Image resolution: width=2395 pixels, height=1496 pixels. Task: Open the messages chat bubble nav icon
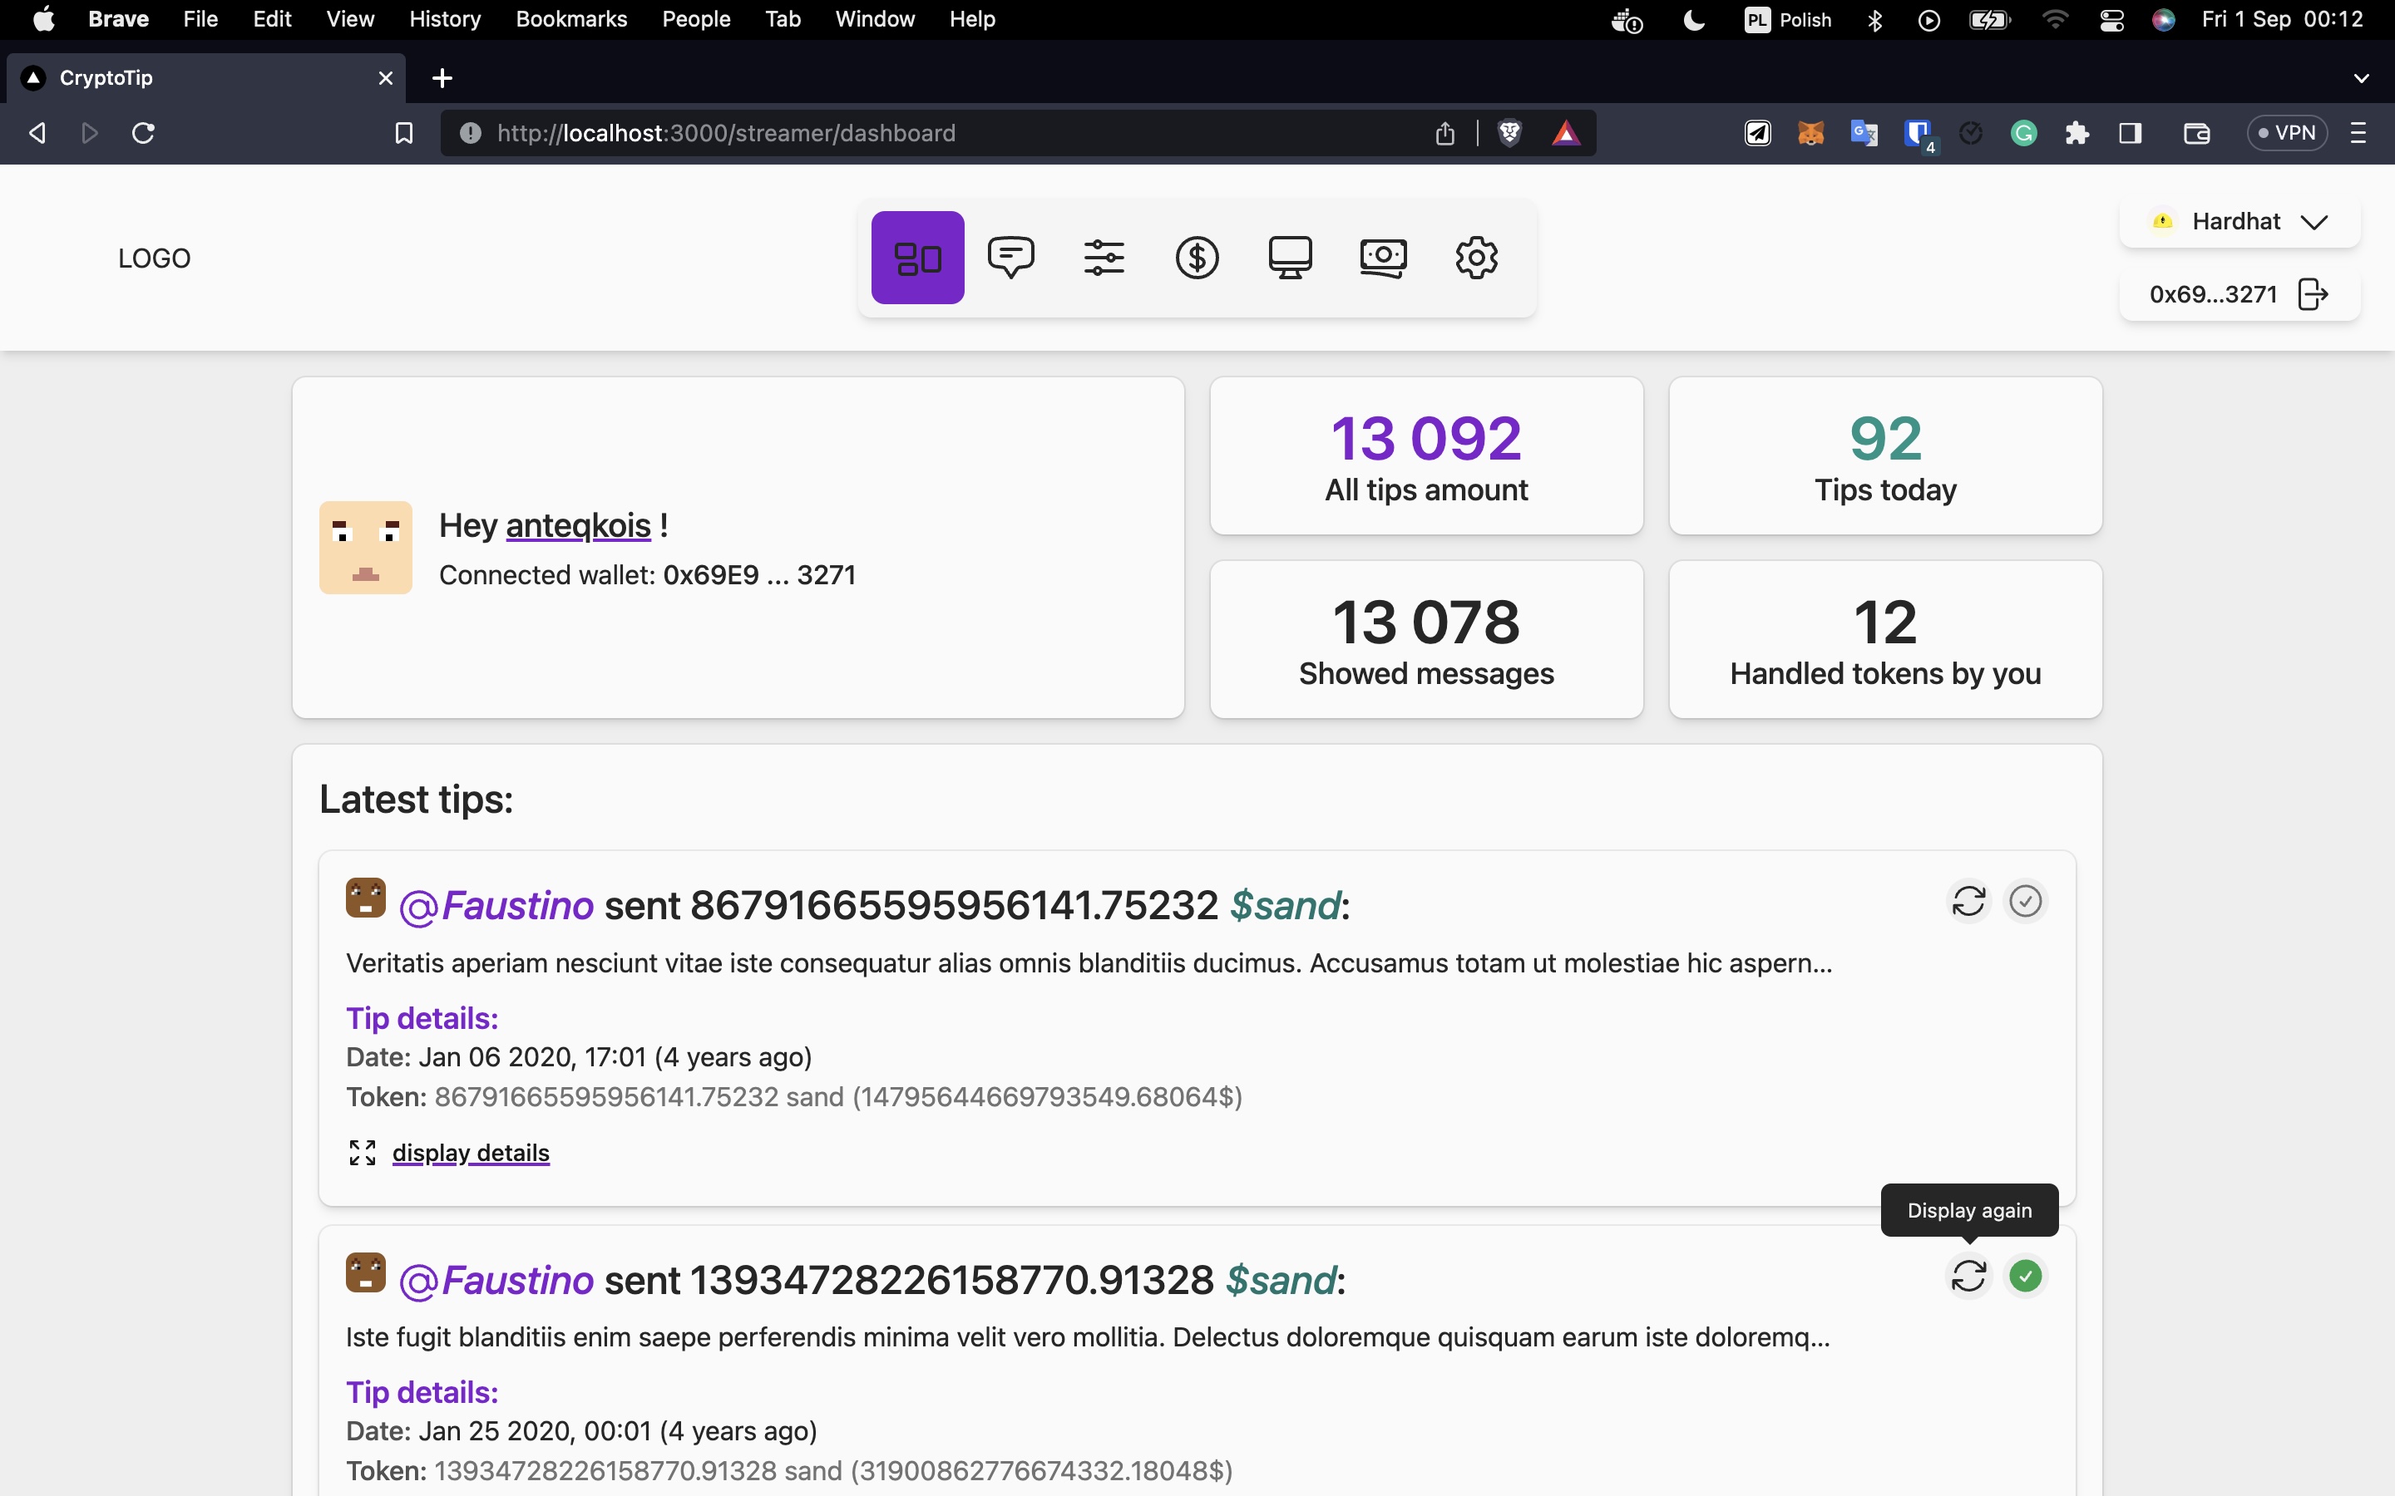click(1010, 258)
